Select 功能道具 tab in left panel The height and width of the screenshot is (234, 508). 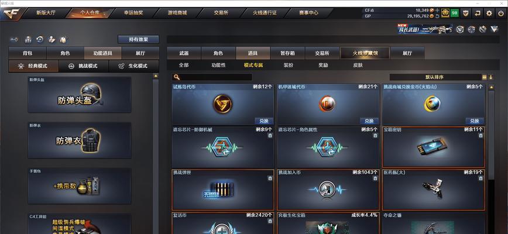click(102, 53)
